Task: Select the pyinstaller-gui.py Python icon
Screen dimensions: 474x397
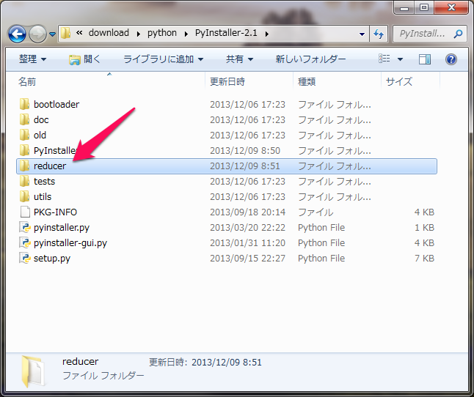Action: (x=25, y=242)
